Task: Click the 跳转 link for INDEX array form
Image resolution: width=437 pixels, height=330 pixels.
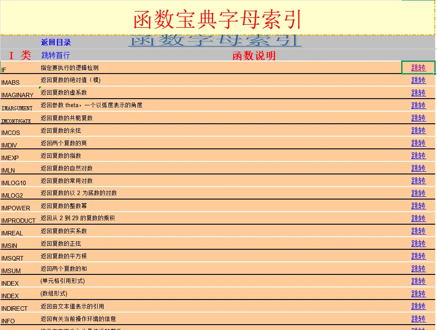Action: (418, 294)
